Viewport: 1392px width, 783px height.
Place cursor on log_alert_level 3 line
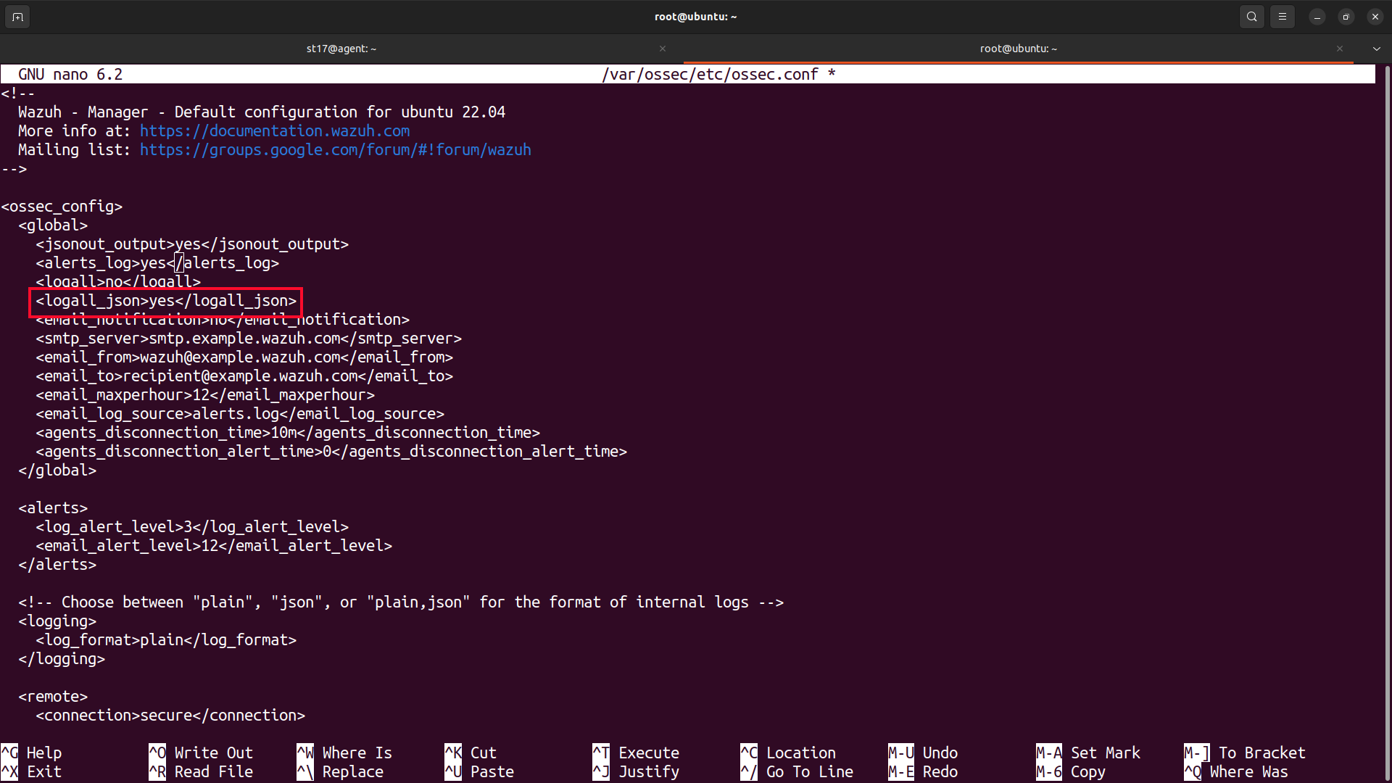tap(192, 527)
